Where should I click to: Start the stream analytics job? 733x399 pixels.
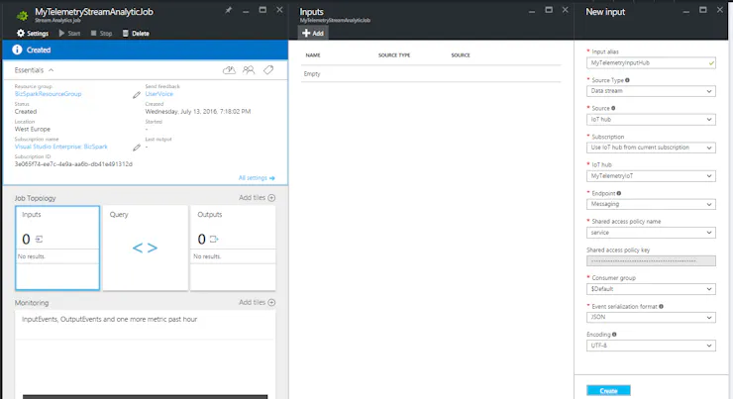point(69,34)
